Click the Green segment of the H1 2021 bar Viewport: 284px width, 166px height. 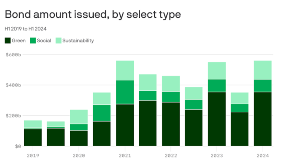(x=125, y=125)
